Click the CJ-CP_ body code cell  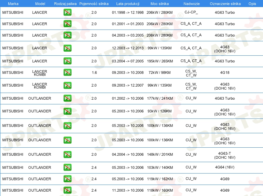pyautogui.click(x=191, y=12)
